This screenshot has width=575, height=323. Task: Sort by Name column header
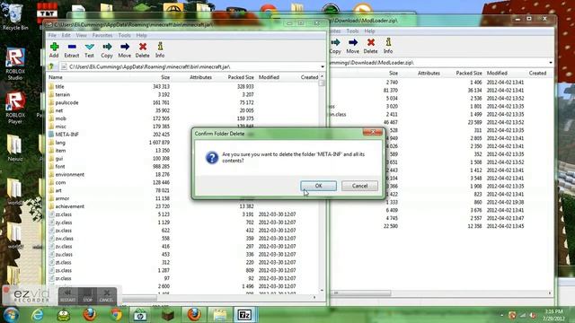tap(56, 77)
